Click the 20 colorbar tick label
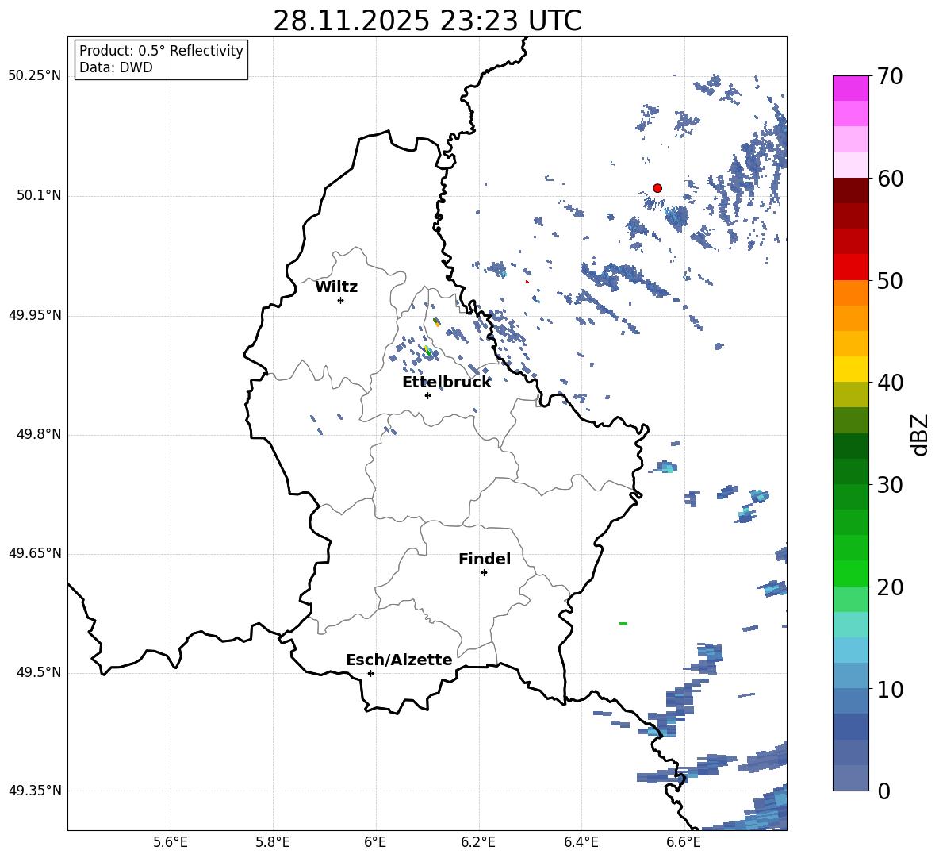 point(890,587)
